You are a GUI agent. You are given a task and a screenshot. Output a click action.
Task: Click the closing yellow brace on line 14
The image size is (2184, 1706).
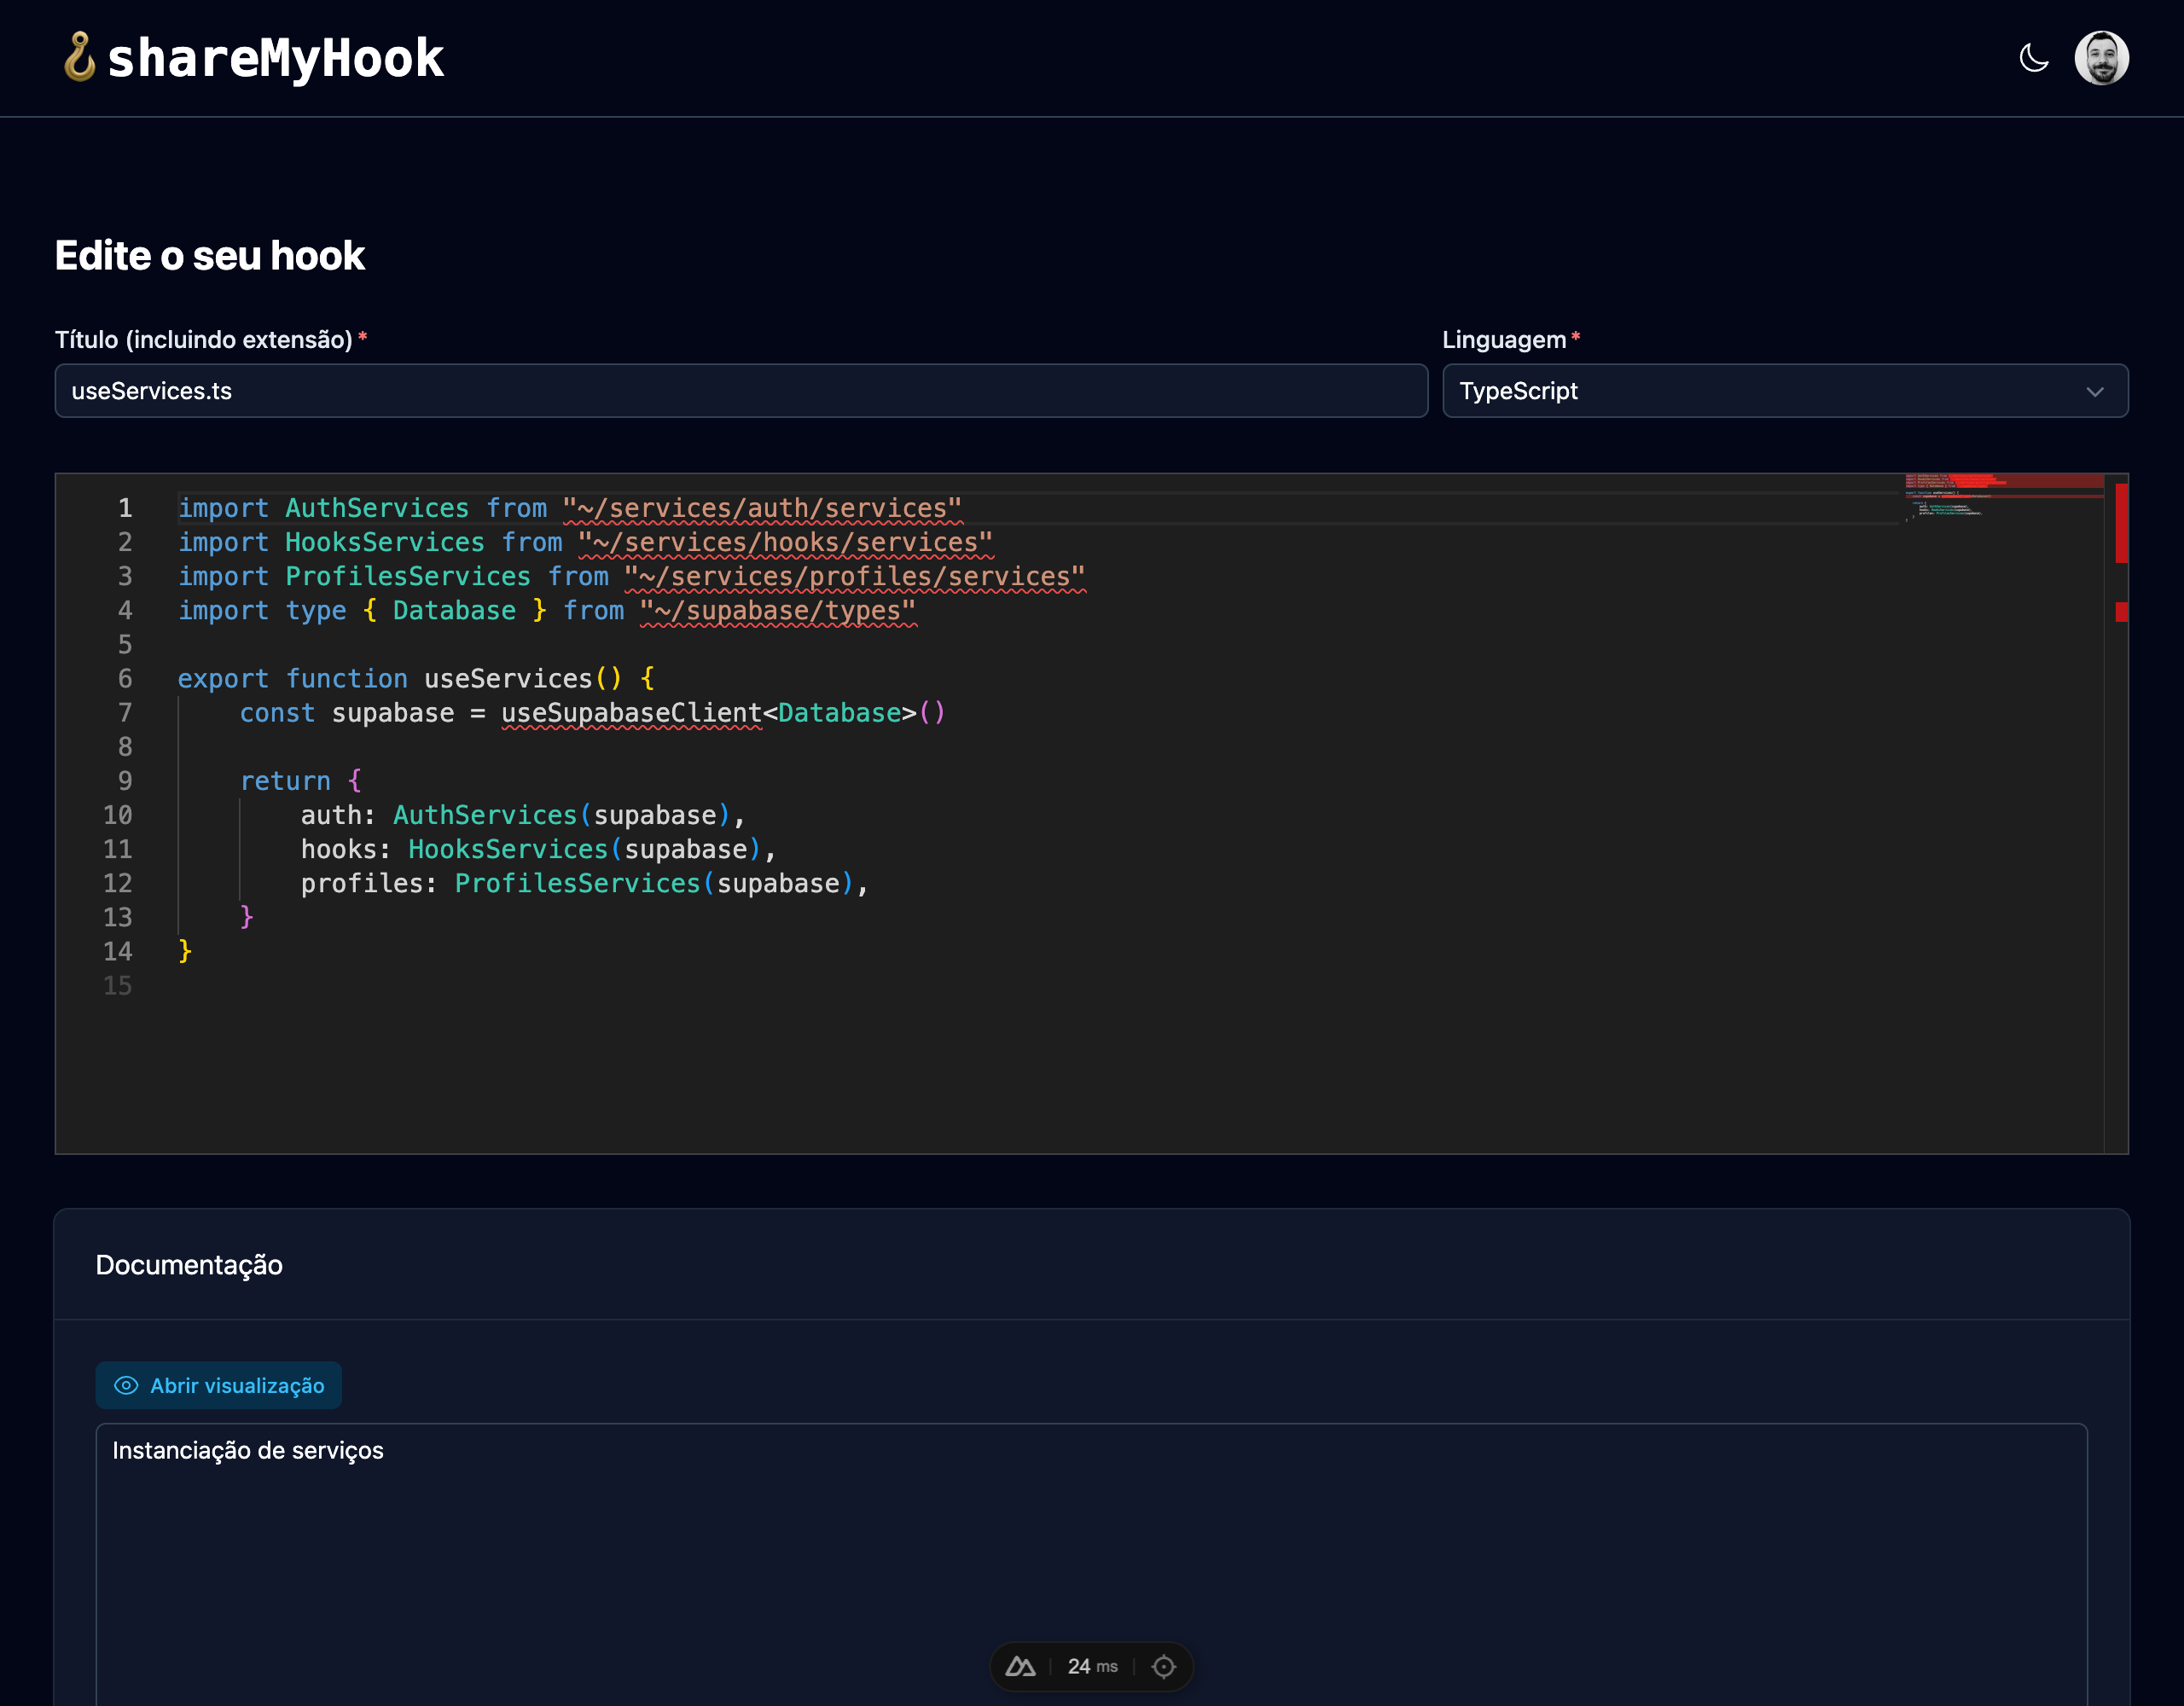(x=185, y=951)
